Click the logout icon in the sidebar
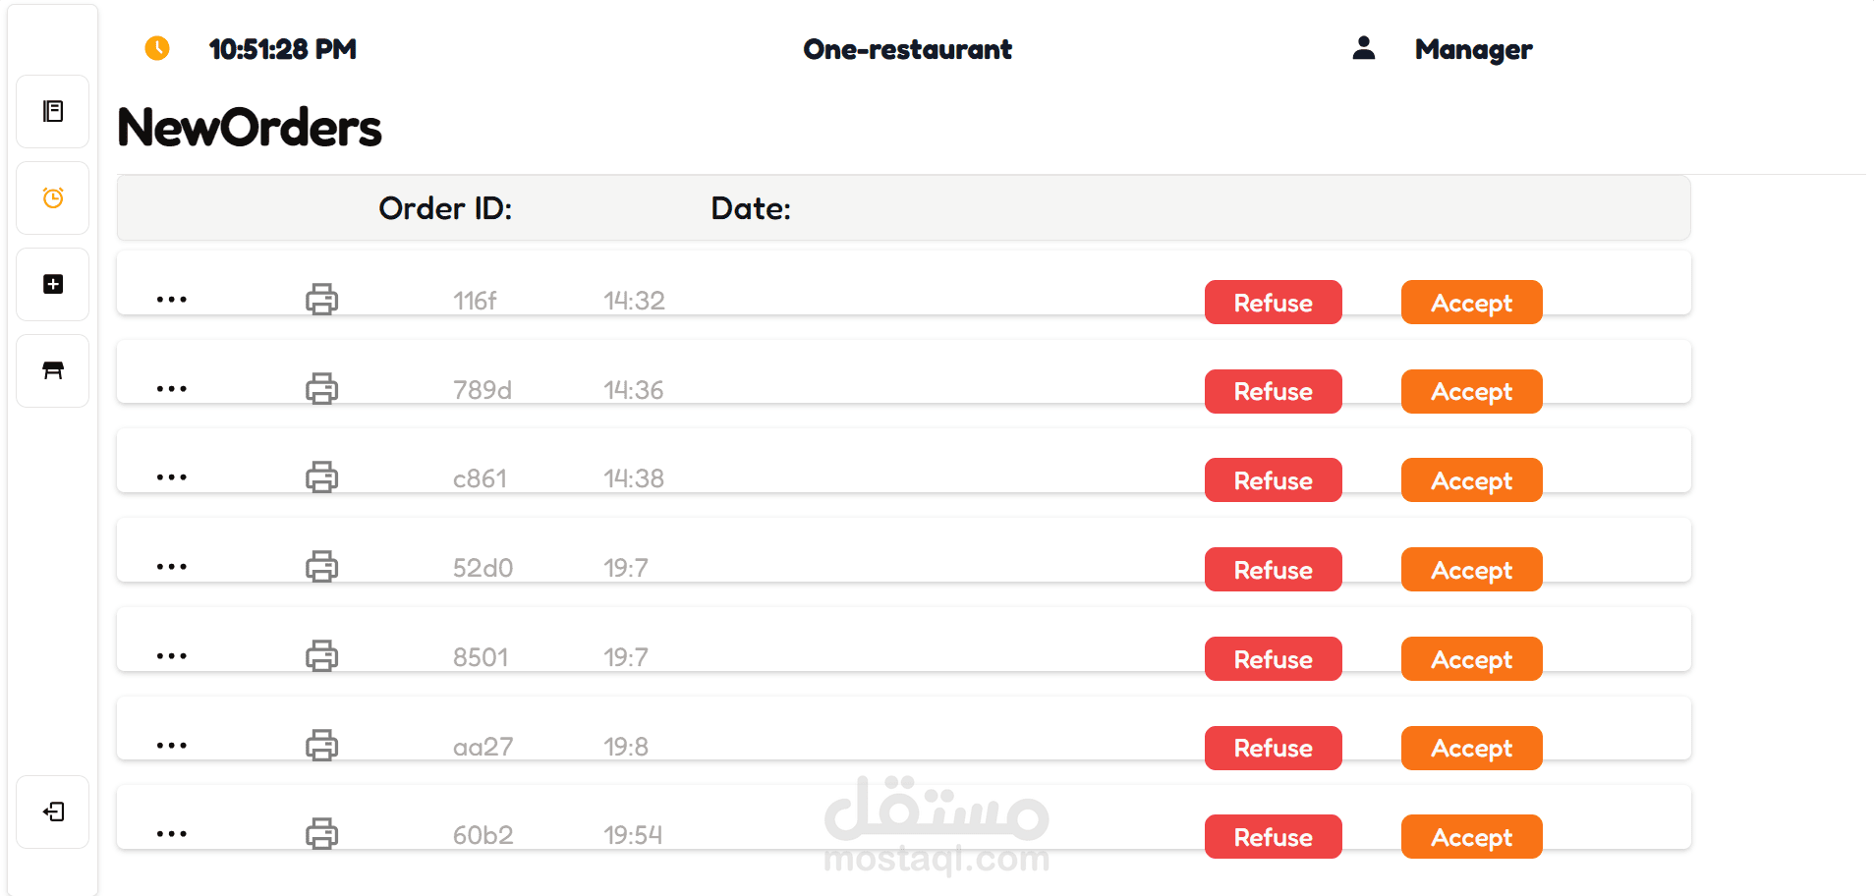Image resolution: width=1874 pixels, height=896 pixels. pyautogui.click(x=53, y=812)
